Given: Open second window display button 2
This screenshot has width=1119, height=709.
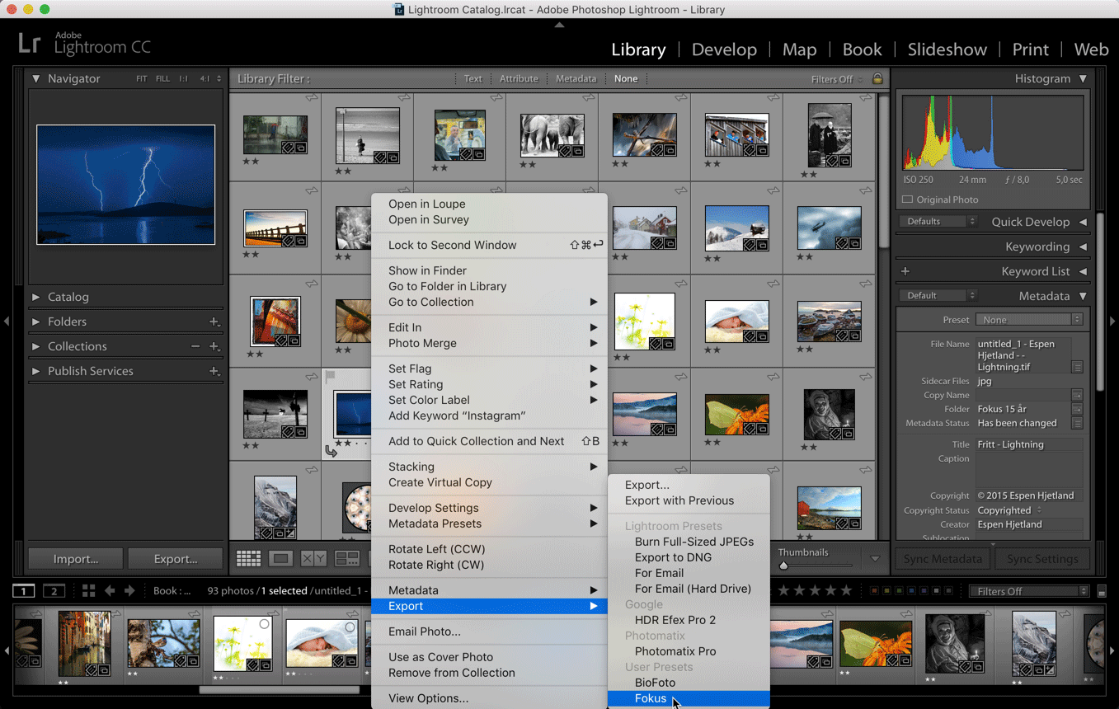Looking at the screenshot, I should click(x=54, y=590).
